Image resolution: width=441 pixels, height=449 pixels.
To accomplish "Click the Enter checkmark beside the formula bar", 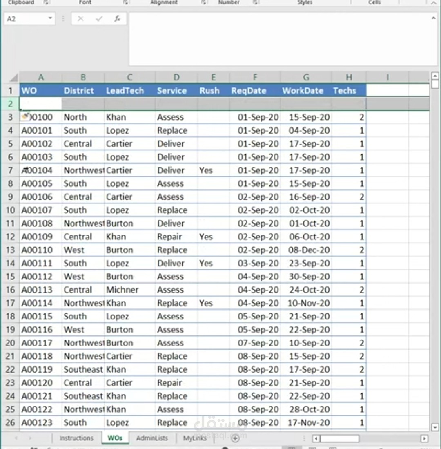I will coord(99,18).
